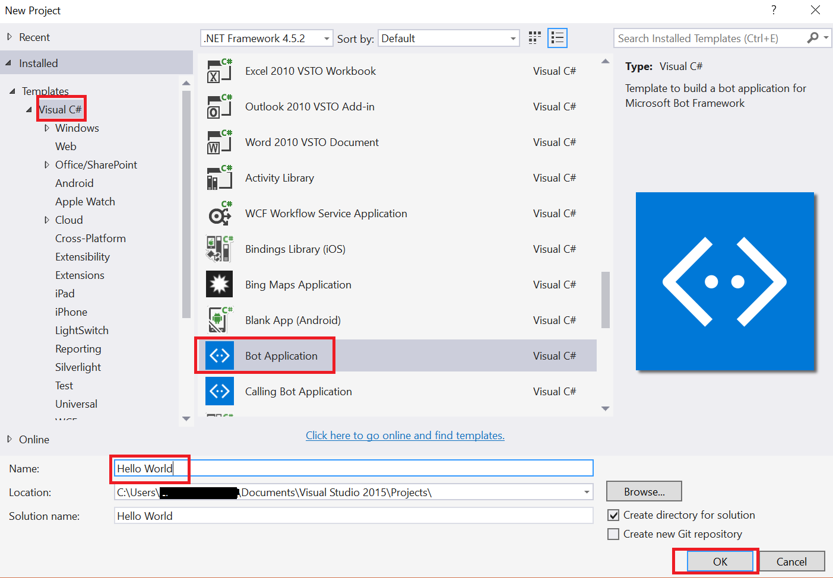This screenshot has height=578, width=833.
Task: Select LightSwitch category
Action: (x=82, y=331)
